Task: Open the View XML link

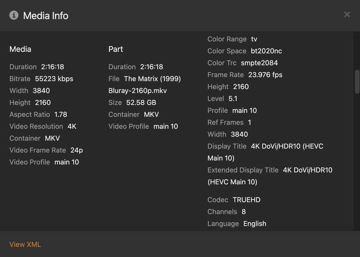Action: pos(25,245)
